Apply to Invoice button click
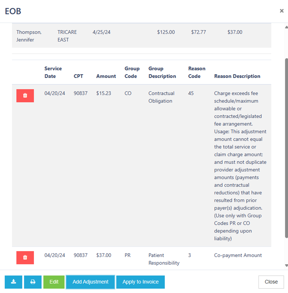This screenshot has height=293, width=288. pyautogui.click(x=140, y=282)
